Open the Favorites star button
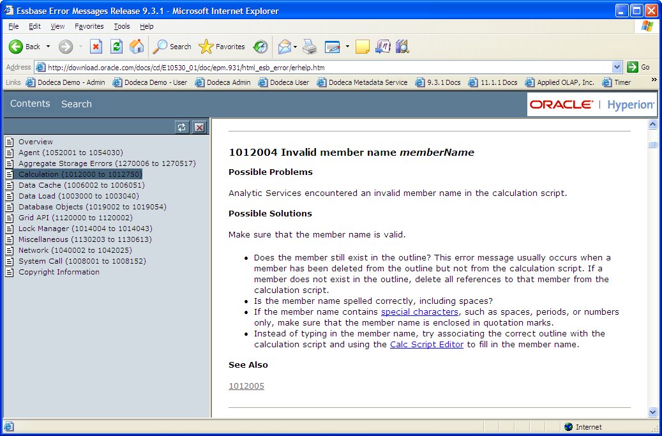The image size is (662, 436). click(222, 47)
